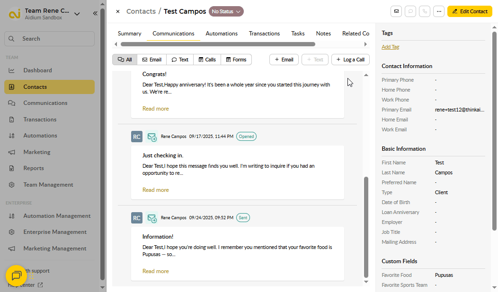Click the phone call icon in header
Image resolution: width=498 pixels, height=292 pixels.
425,11
